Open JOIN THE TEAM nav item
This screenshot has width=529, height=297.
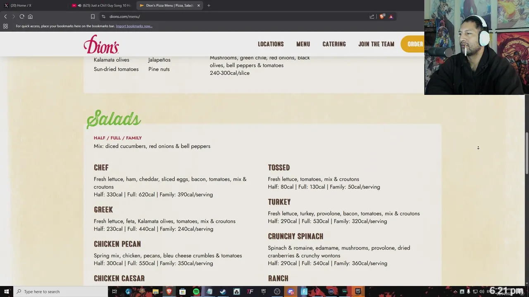pos(376,44)
